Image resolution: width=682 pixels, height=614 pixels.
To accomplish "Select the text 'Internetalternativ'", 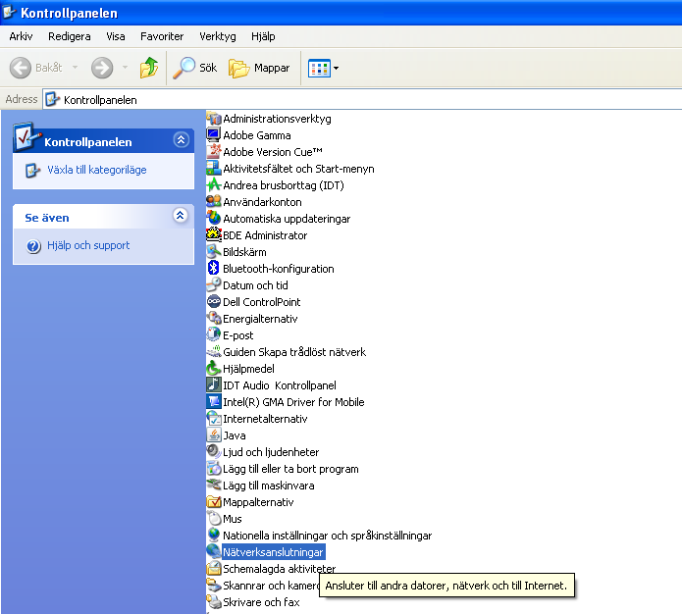I will point(265,419).
